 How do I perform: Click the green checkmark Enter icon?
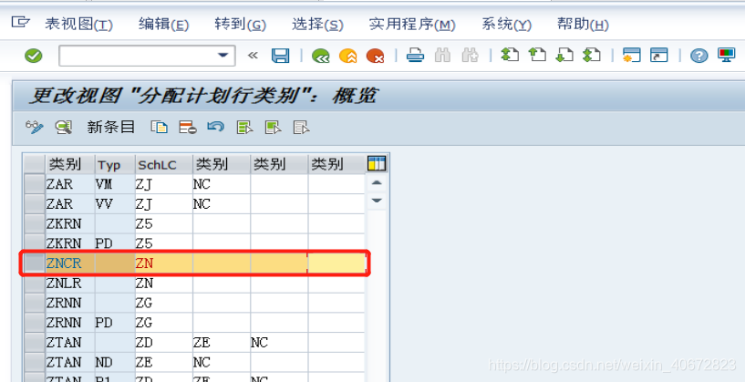click(33, 56)
